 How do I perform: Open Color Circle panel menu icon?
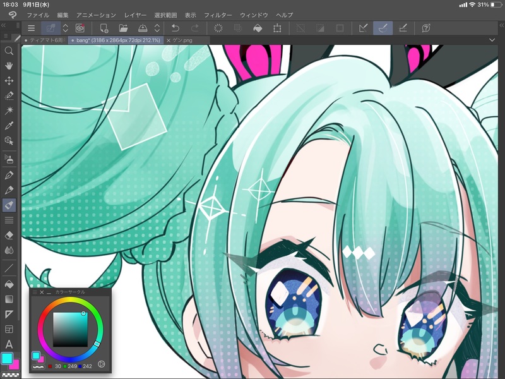tap(35, 292)
